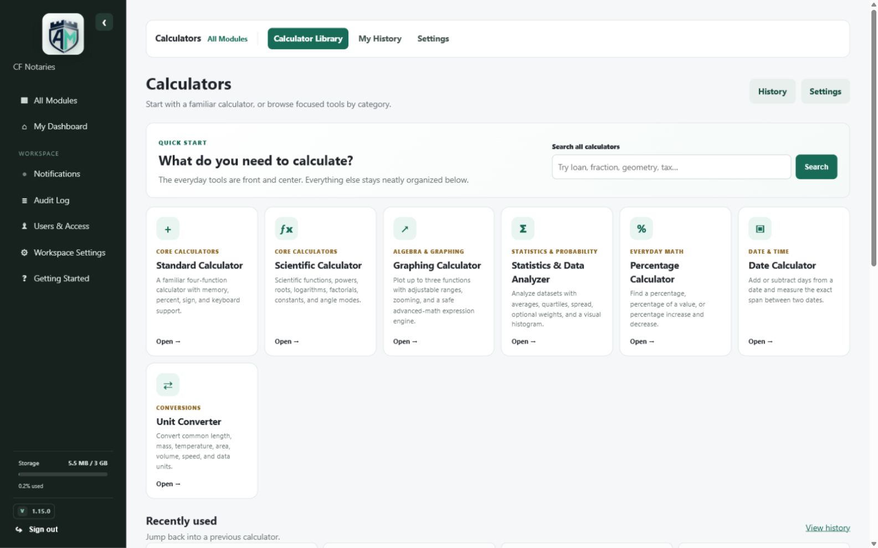Viewport: 878px width, 548px height.
Task: Click the Graphing Calculator arrow icon
Action: (405, 229)
